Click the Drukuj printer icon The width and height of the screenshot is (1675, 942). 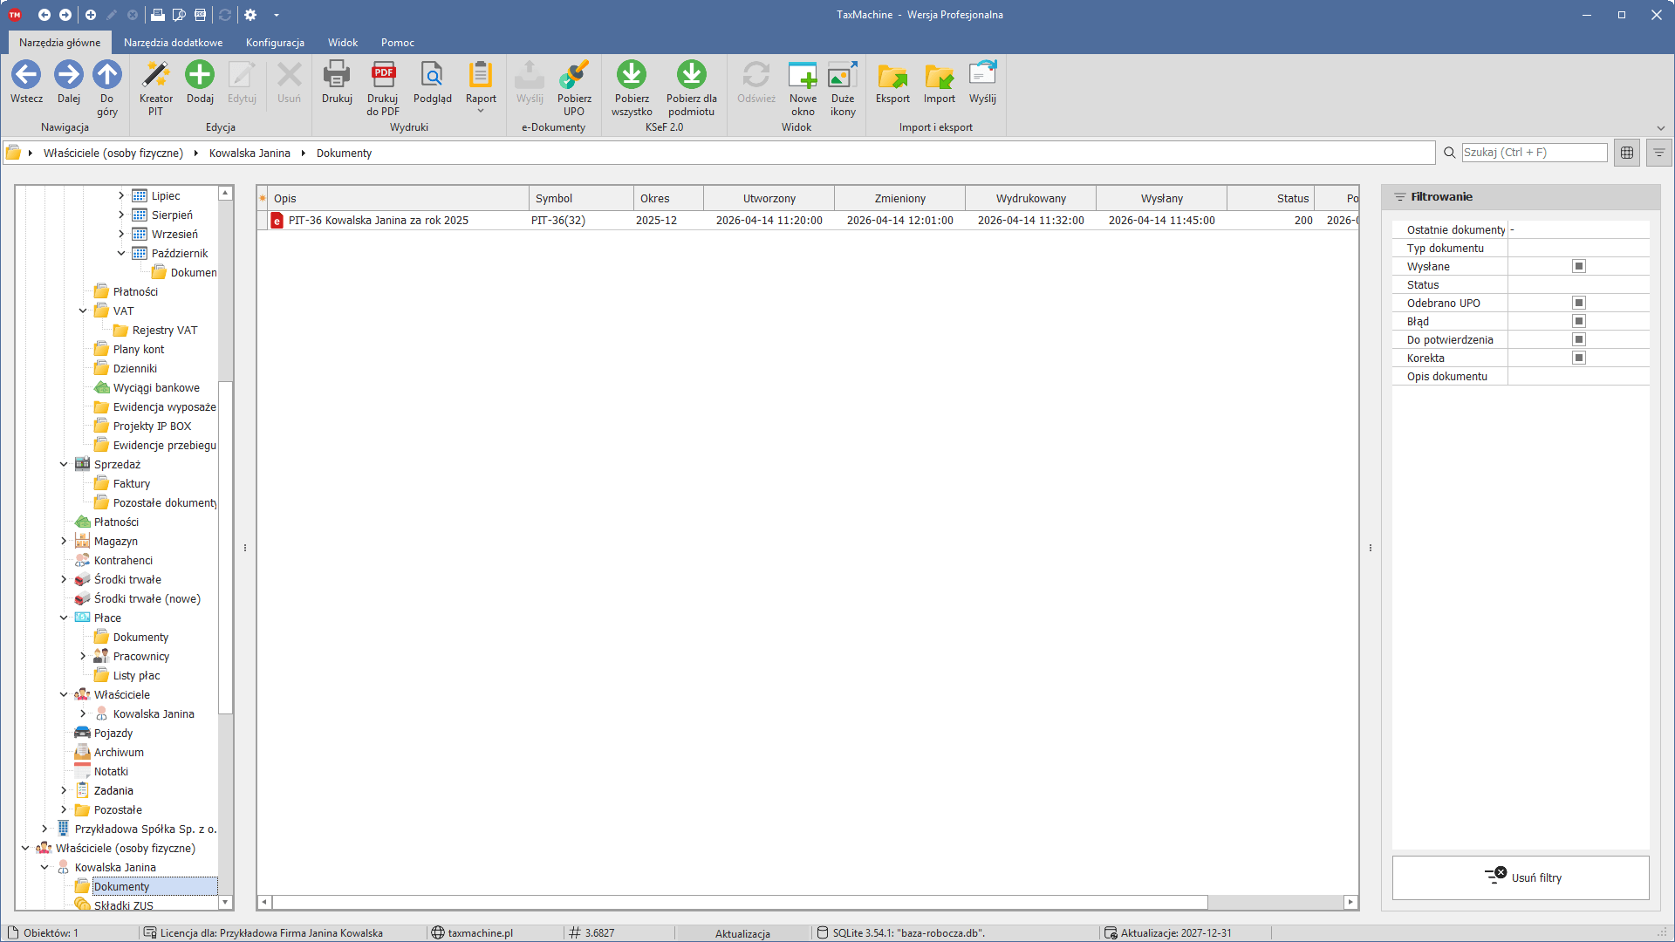tap(337, 75)
